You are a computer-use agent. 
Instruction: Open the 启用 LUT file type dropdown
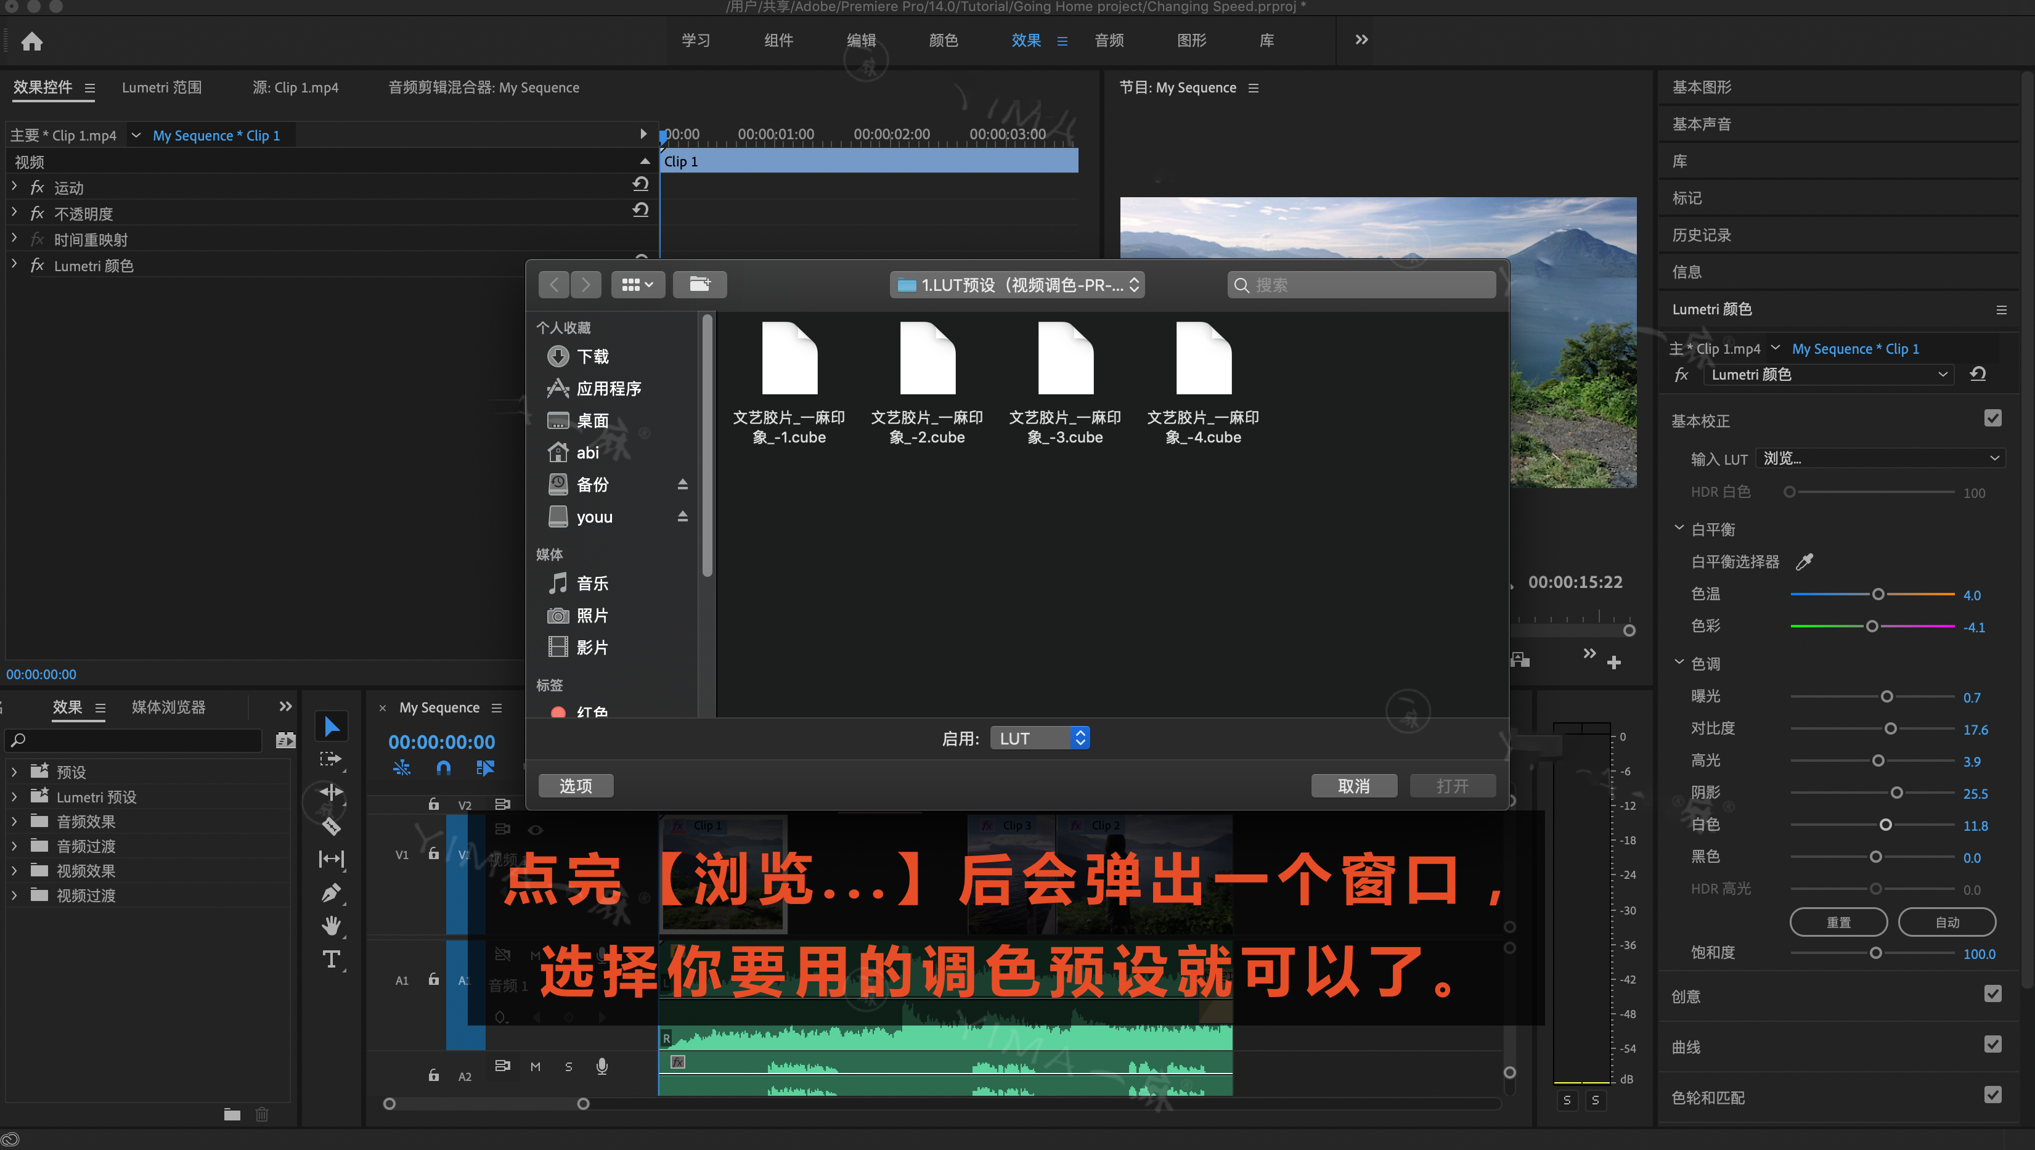tap(1040, 738)
